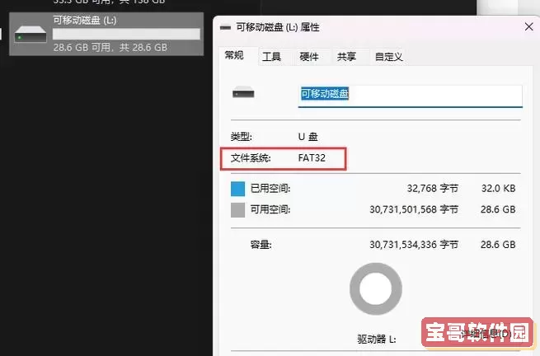Screen dimensions: 540x356
Task: Click the 已用空间 label
Action: point(270,189)
